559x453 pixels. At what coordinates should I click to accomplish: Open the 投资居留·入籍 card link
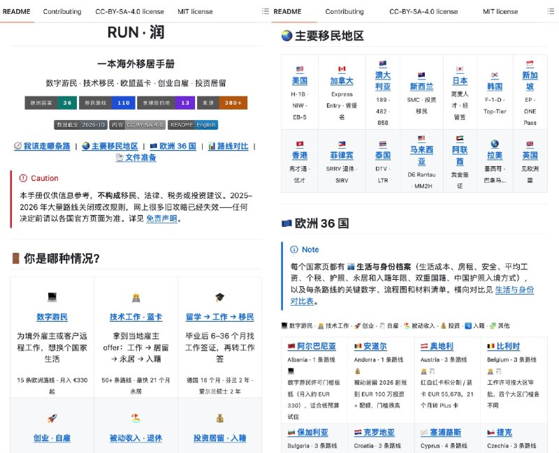219,438
